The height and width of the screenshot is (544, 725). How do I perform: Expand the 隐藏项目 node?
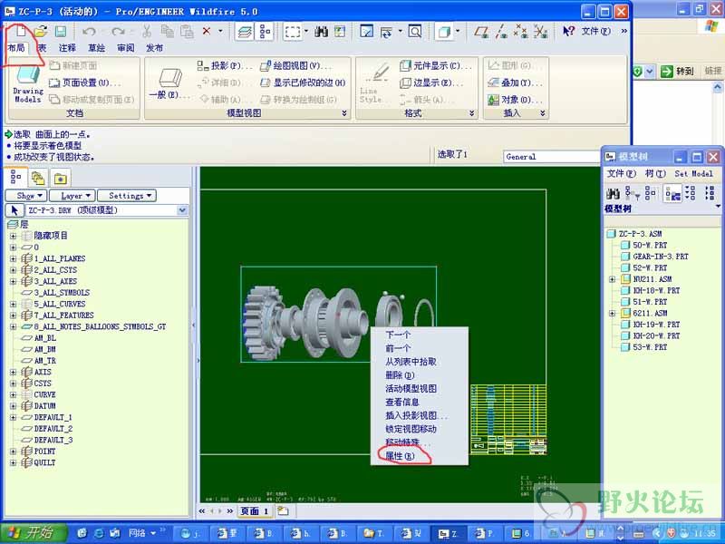[13, 236]
